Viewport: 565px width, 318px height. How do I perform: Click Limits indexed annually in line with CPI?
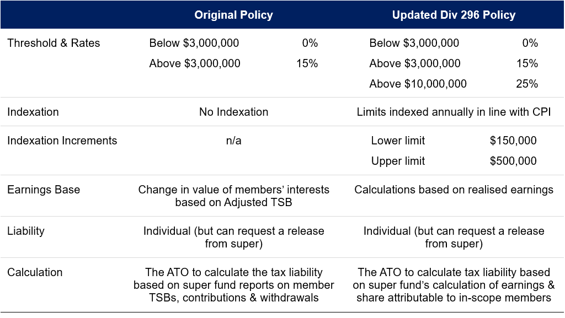tap(454, 112)
